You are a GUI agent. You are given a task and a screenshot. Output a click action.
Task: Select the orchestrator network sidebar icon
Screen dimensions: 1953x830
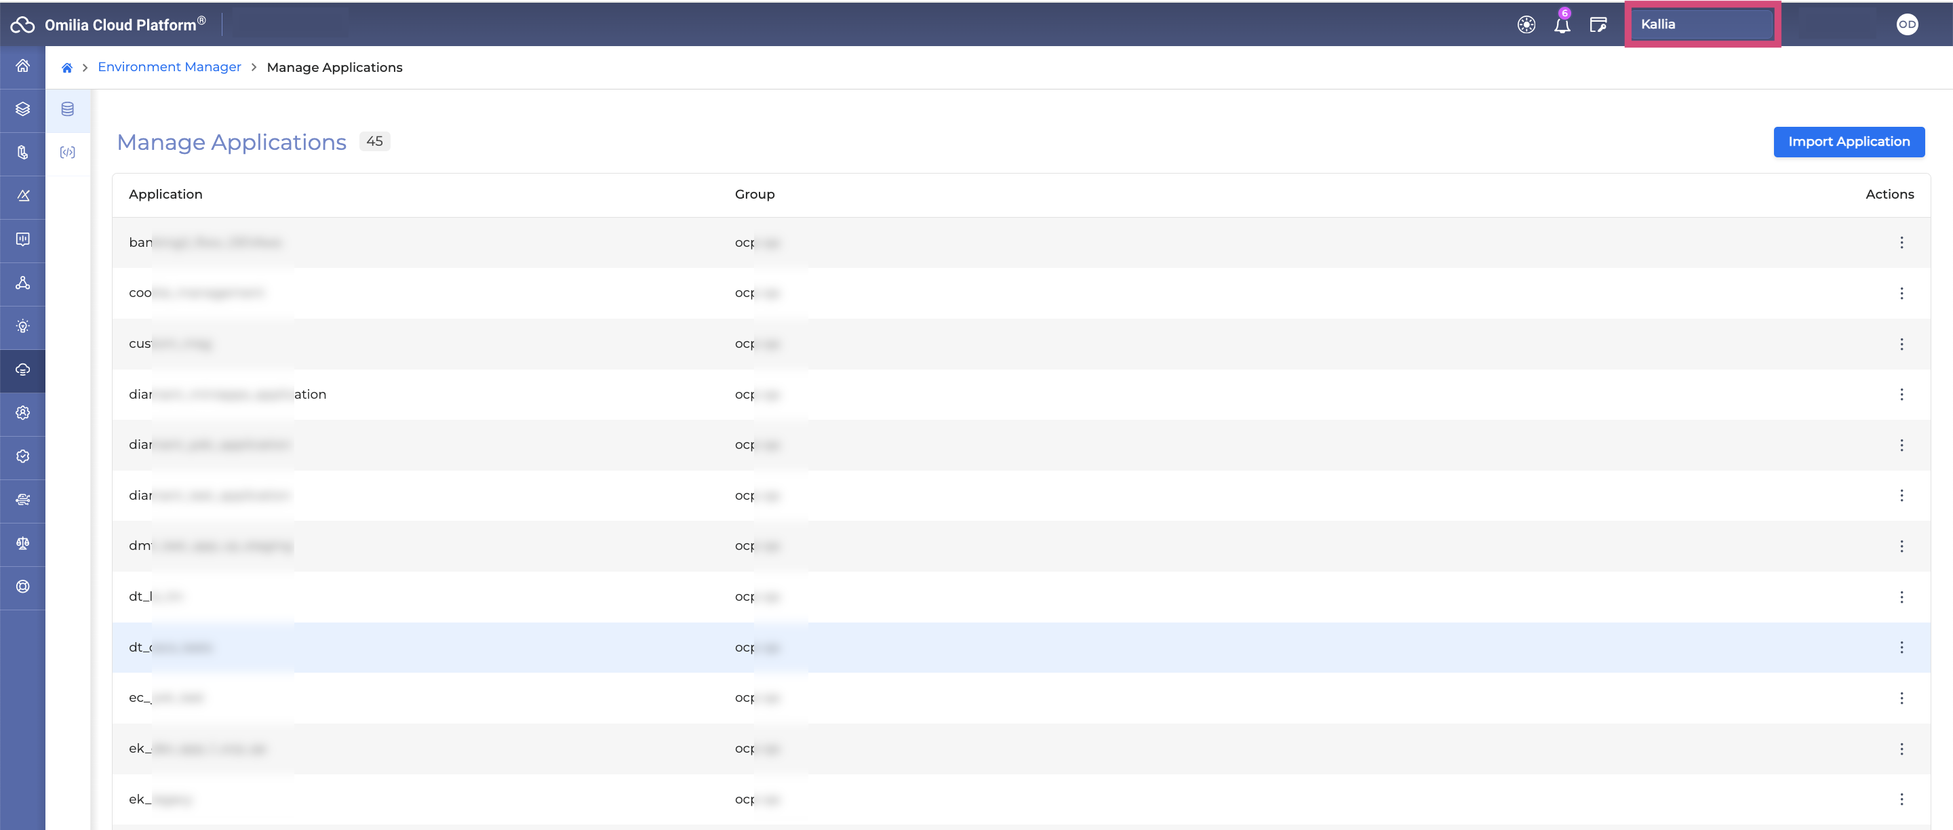22,283
